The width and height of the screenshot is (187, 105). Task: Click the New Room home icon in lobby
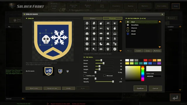(15, 20)
